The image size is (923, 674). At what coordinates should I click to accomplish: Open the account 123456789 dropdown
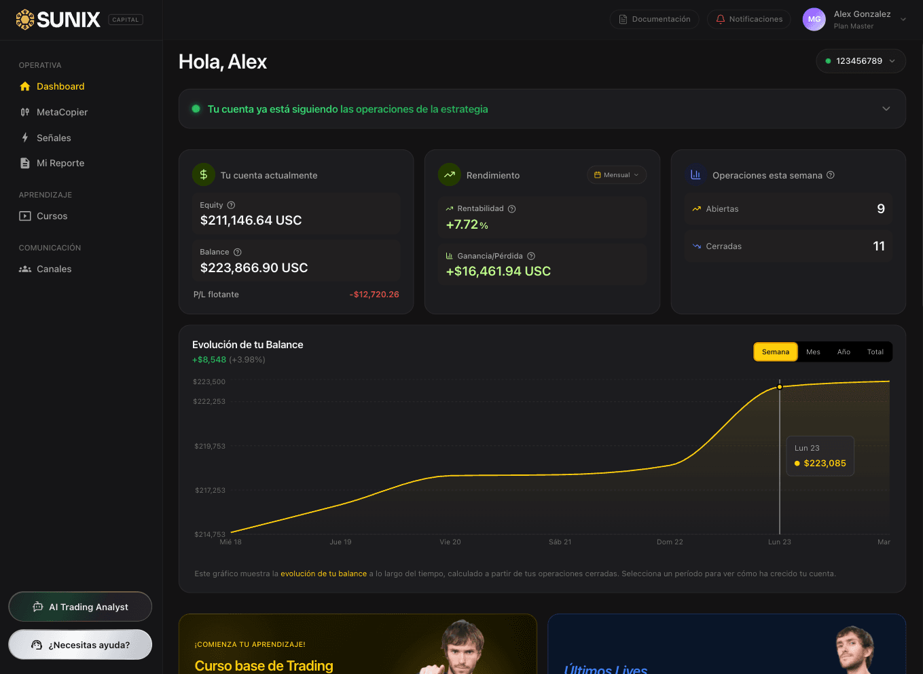[861, 61]
